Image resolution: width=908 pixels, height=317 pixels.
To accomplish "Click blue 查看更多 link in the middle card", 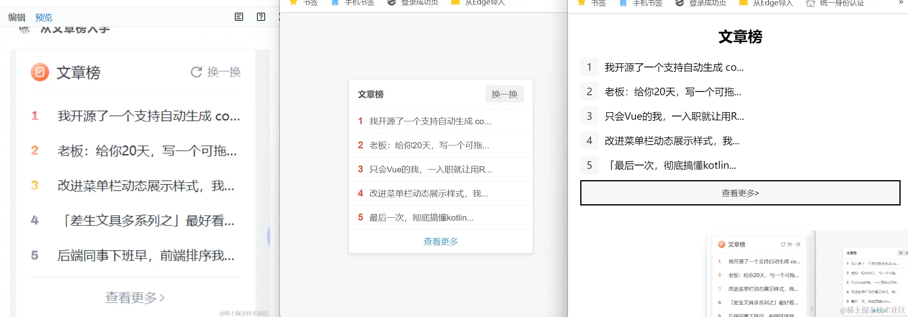I will 441,241.
